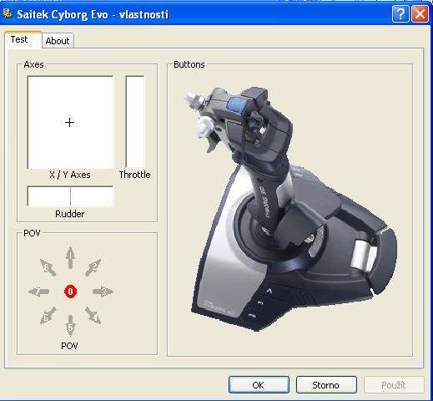Click the POV down-left arrow
Viewport: 433px width, 401px height.
coord(48,316)
